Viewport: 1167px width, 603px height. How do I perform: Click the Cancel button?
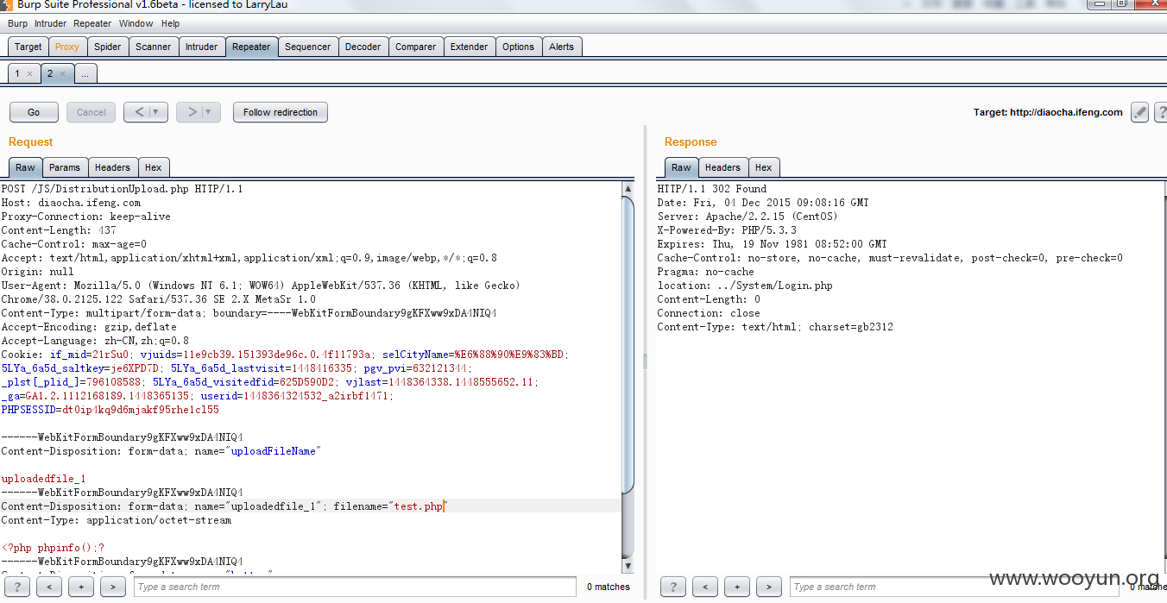click(91, 112)
